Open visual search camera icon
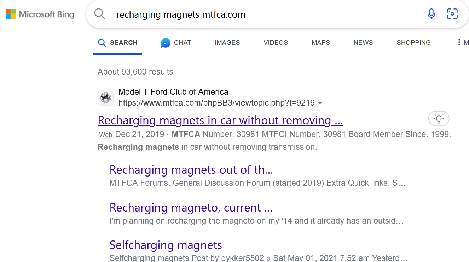Viewport: 469px width, 262px height. coord(452,14)
